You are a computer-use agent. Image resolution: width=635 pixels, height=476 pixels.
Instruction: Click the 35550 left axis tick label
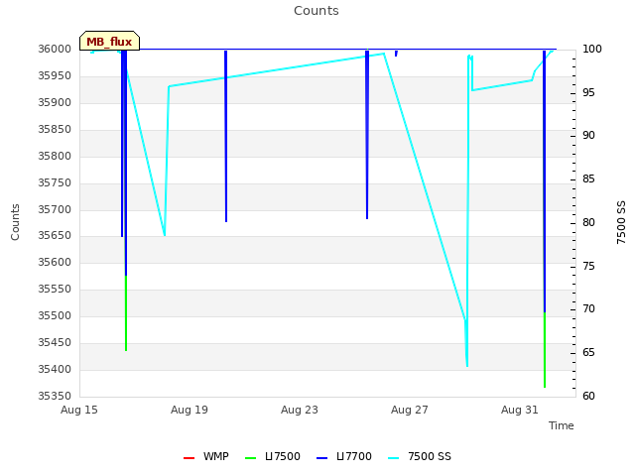coord(55,289)
